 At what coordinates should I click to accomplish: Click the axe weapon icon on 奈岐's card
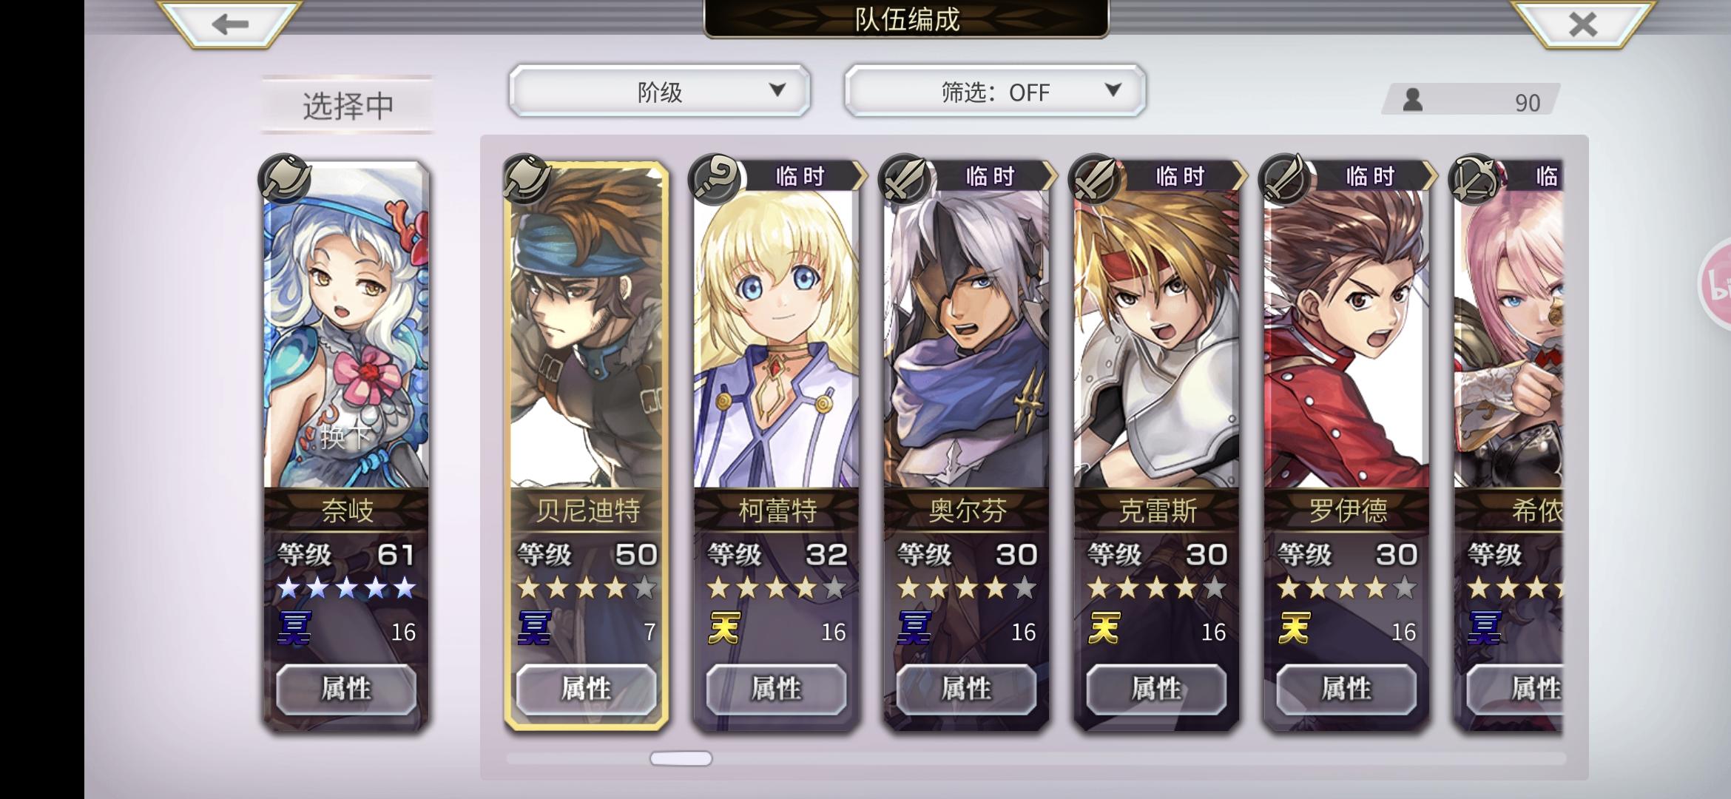285,179
